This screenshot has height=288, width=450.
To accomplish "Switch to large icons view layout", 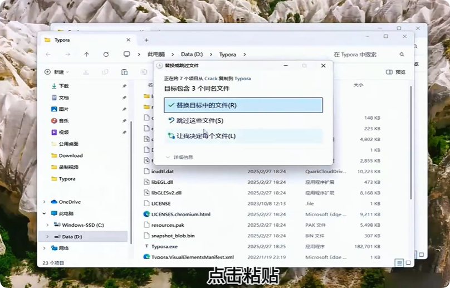I will click(x=408, y=263).
